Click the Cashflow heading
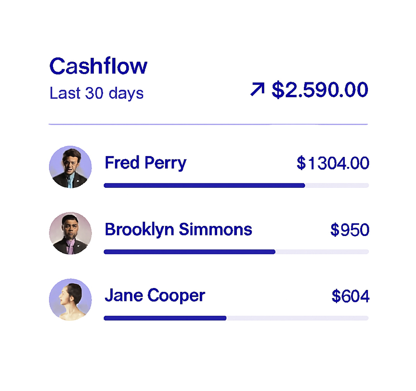This screenshot has width=416, height=391. (x=98, y=66)
